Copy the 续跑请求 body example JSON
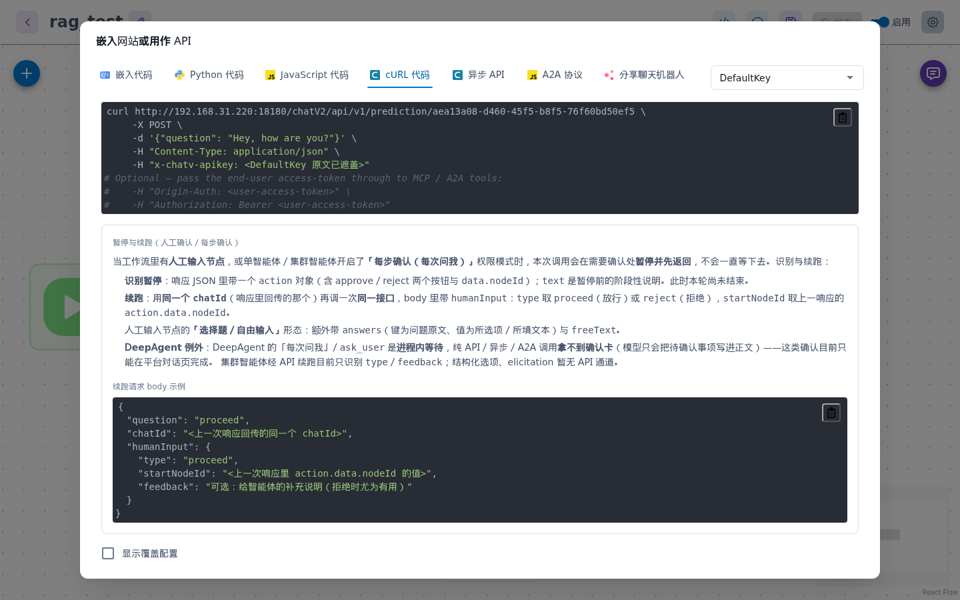 831,413
